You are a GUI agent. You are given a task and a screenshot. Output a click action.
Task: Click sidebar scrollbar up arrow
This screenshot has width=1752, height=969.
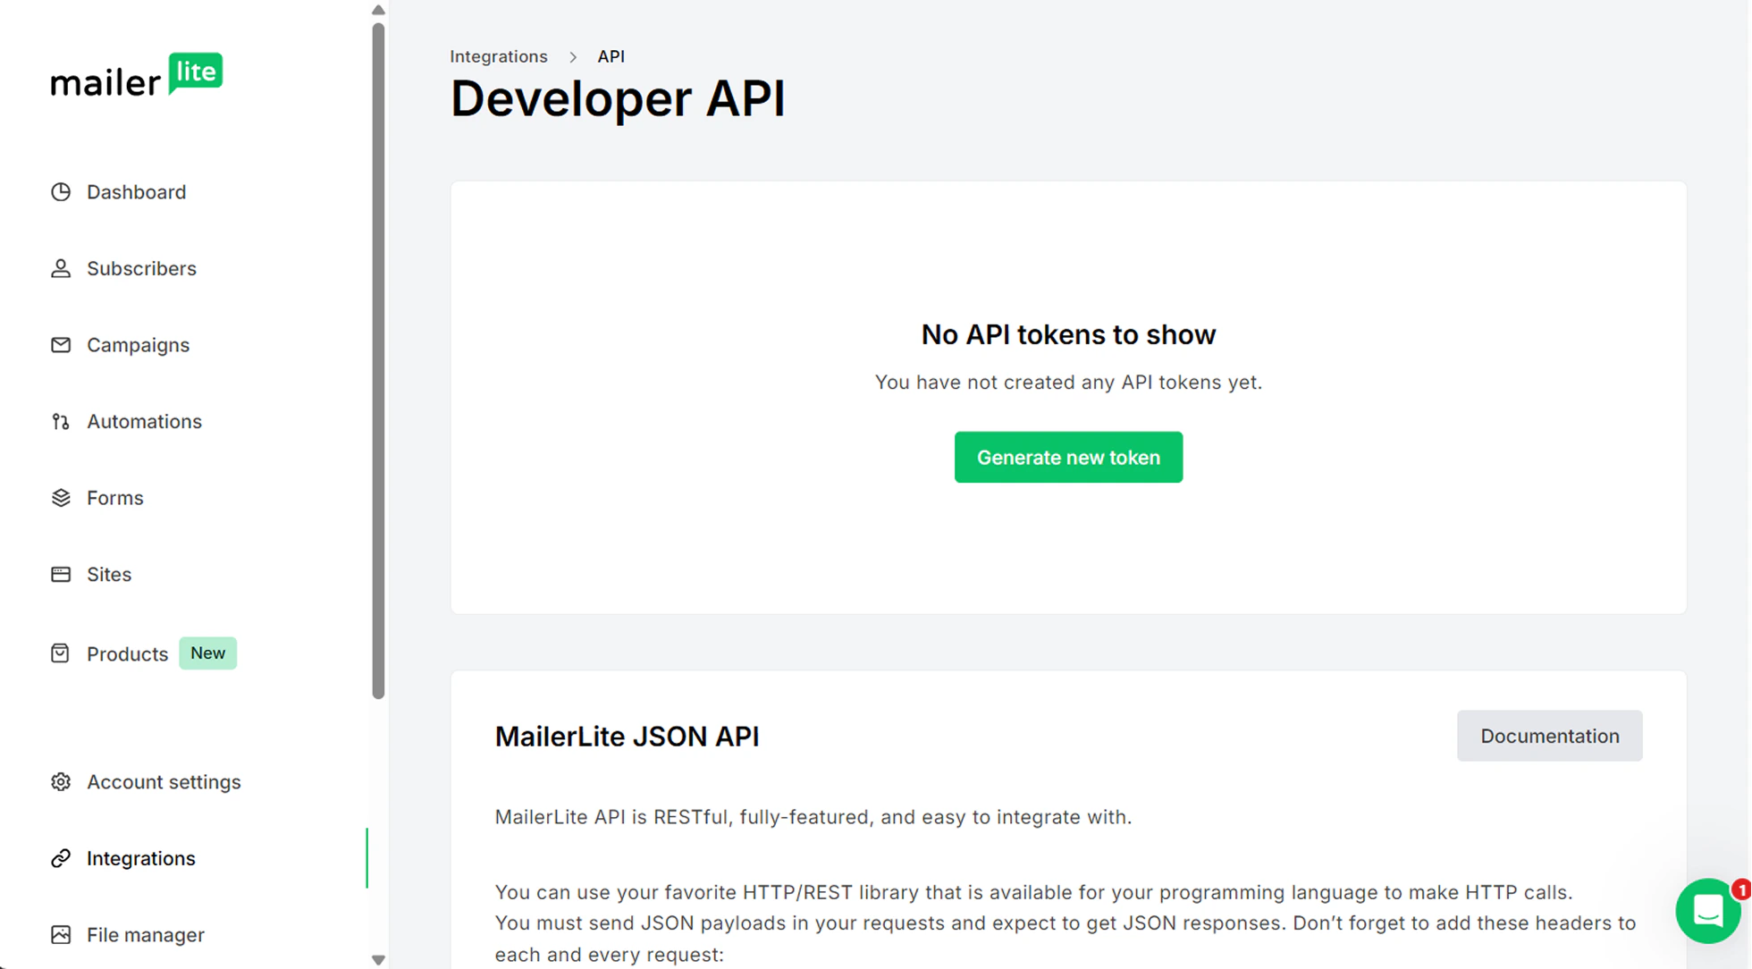(378, 10)
